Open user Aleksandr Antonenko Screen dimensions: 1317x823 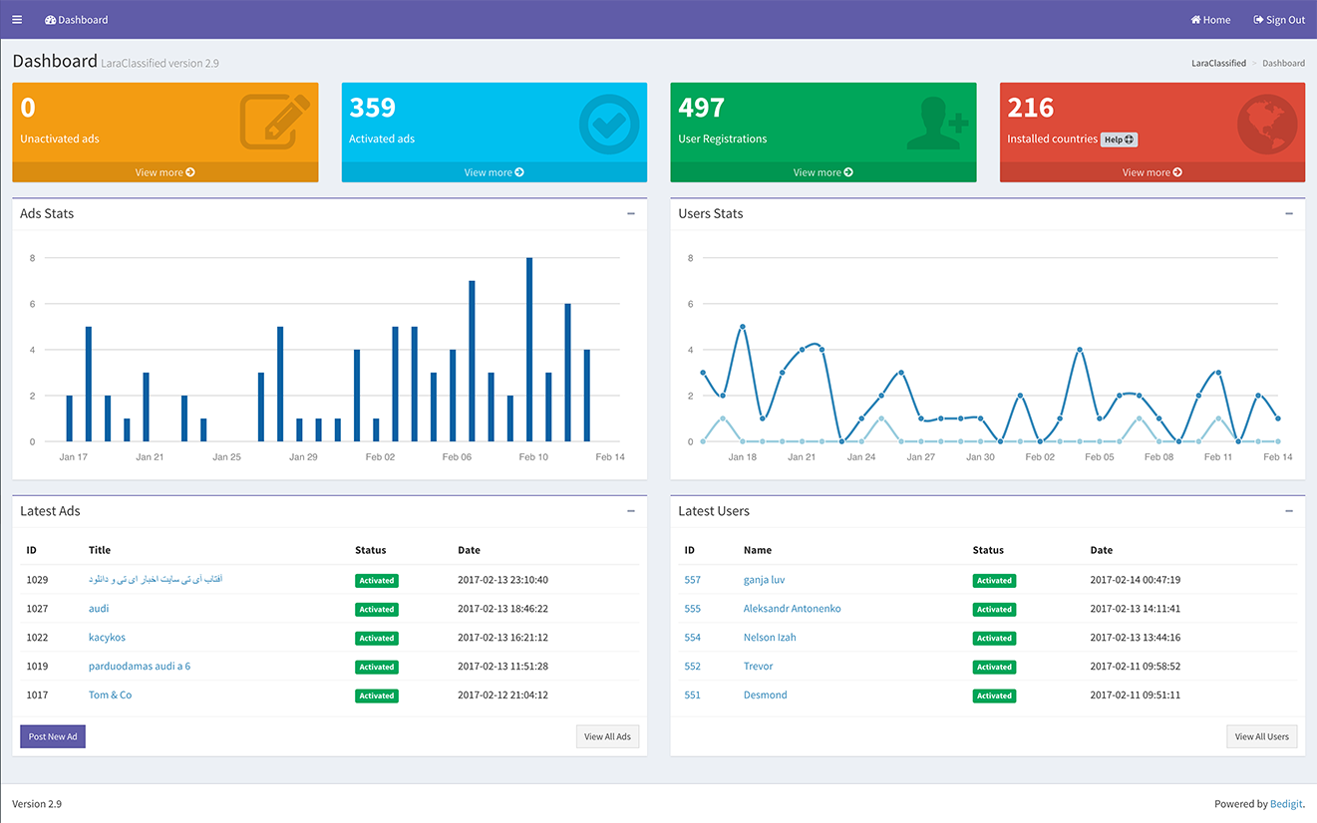point(792,609)
